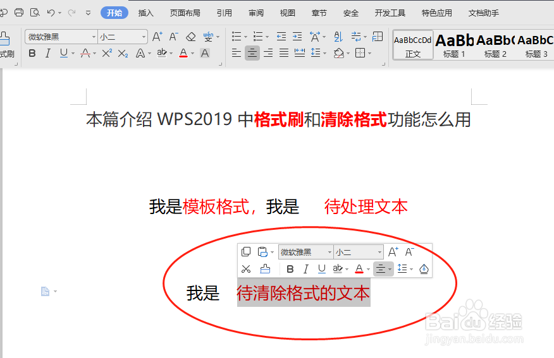Increase font size in the ribbon
The image size is (554, 358).
157,37
